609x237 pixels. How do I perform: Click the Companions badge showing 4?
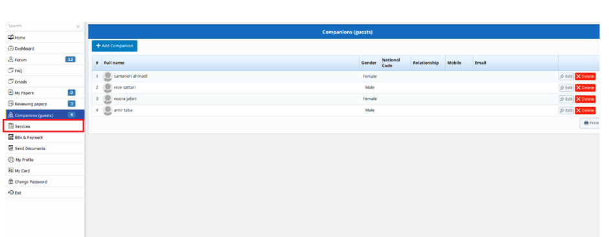71,115
